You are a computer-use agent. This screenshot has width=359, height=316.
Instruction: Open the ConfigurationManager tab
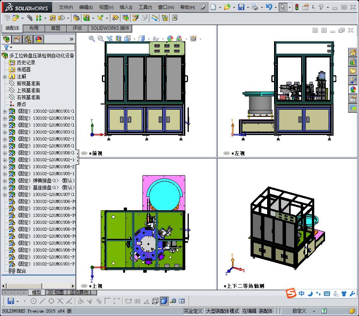click(x=28, y=39)
